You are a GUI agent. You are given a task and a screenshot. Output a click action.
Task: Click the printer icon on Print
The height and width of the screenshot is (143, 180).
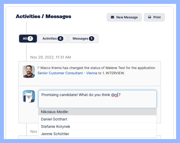click(150, 17)
